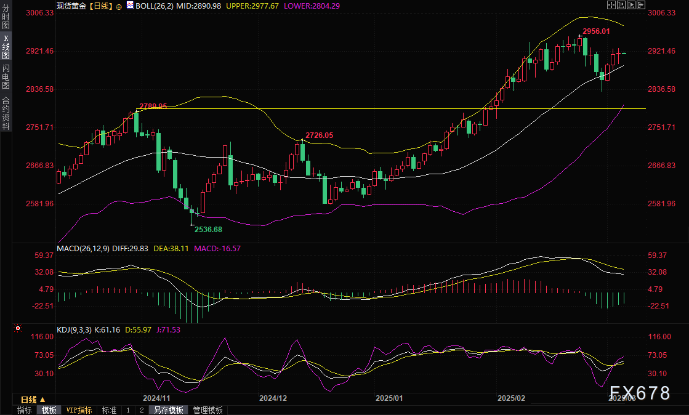
Task: Click the jump-to-start chart icon
Action: 621,5
